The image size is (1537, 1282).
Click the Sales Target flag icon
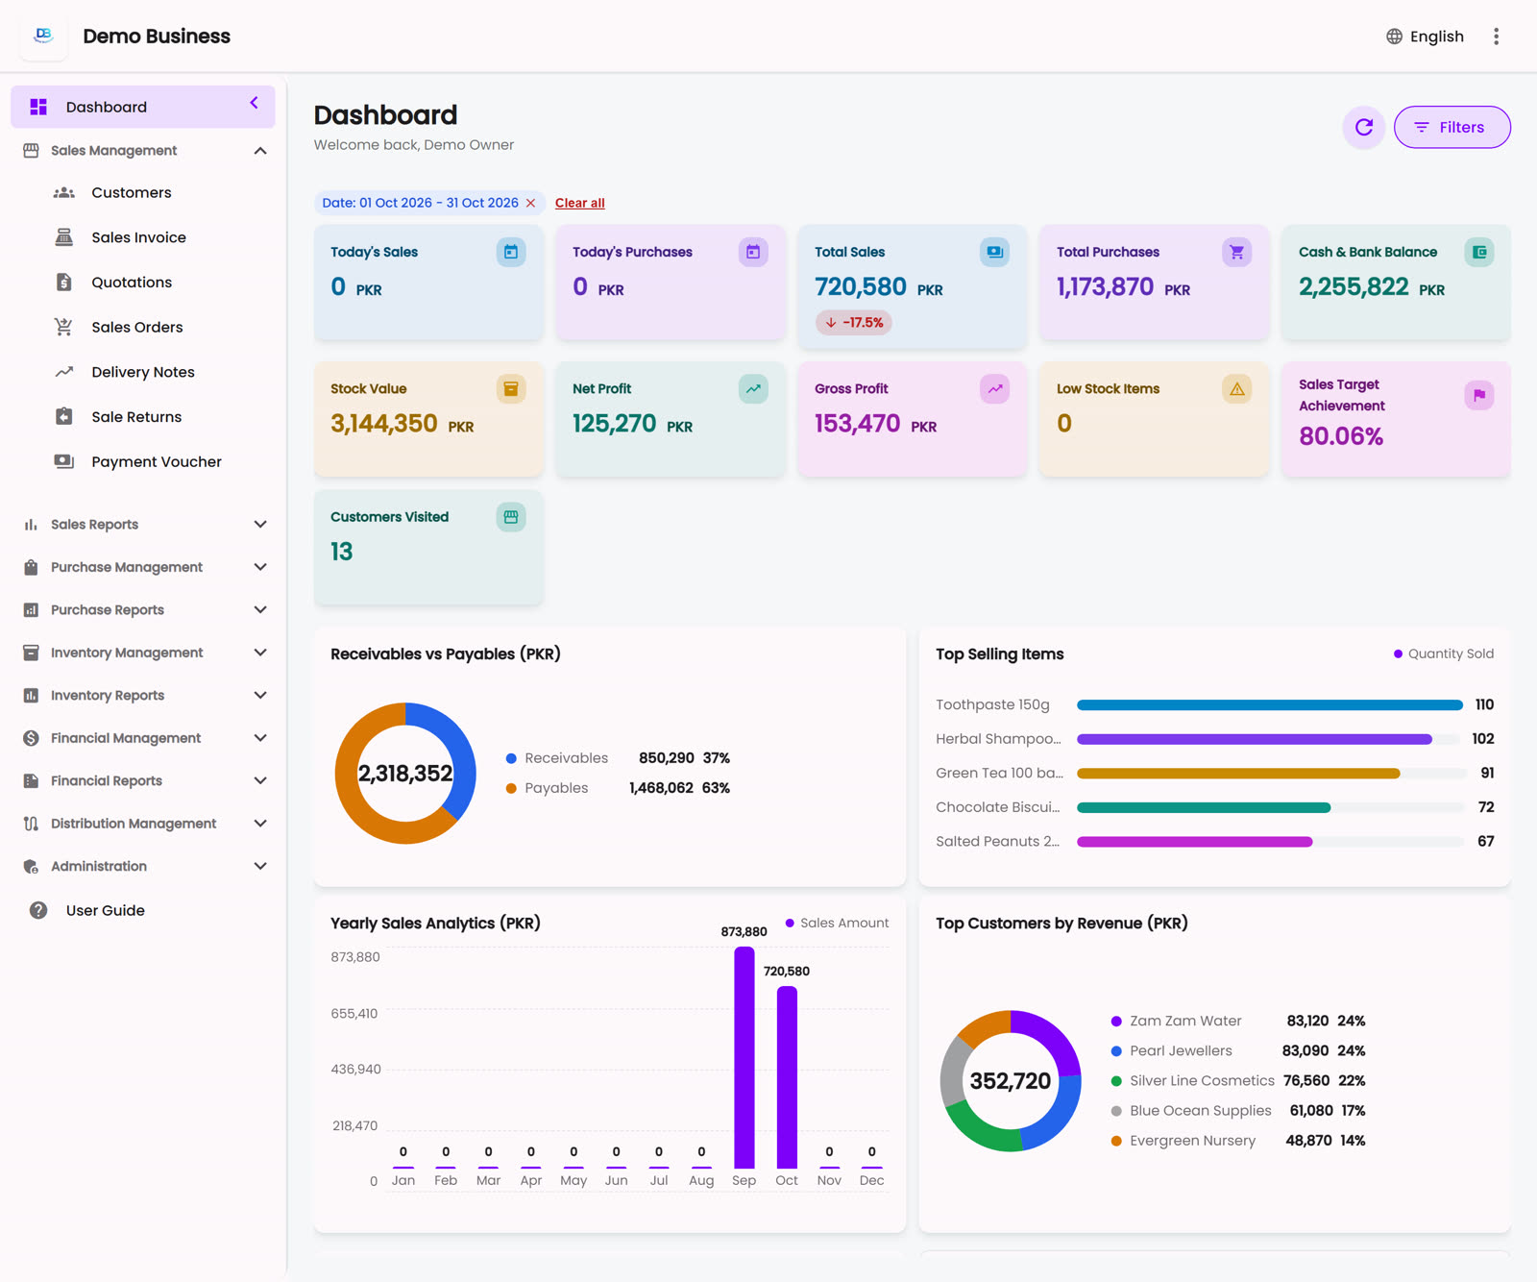[1479, 395]
